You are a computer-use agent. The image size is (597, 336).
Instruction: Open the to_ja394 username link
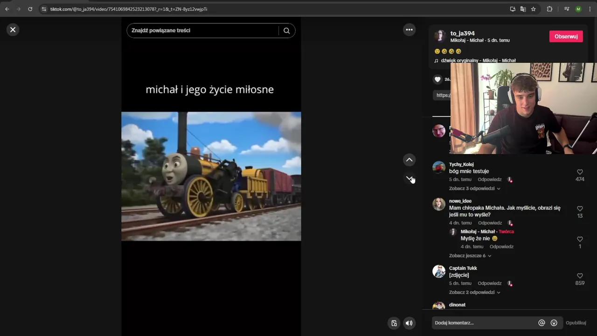coord(462,33)
